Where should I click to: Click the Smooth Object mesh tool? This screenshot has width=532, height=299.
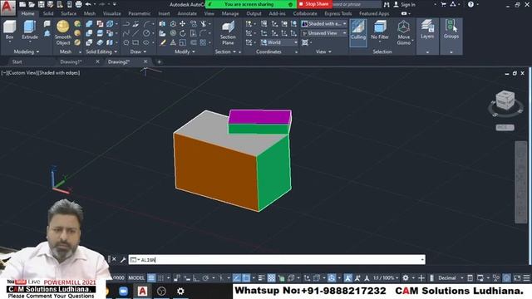[63, 32]
